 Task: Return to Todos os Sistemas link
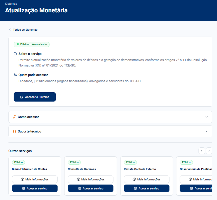click(x=25, y=30)
